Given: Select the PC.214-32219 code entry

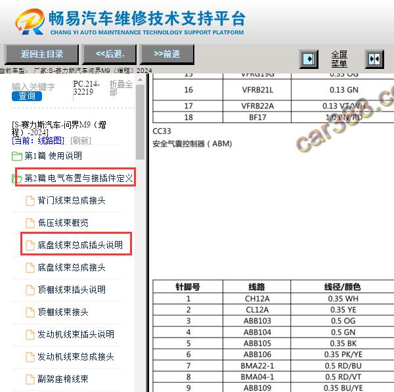Looking at the screenshot, I should pos(87,87).
